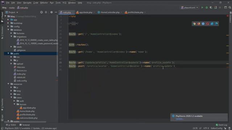Toggle tool window bars with bottom-left corner icon
The width and height of the screenshot is (232, 130).
tap(2, 129)
